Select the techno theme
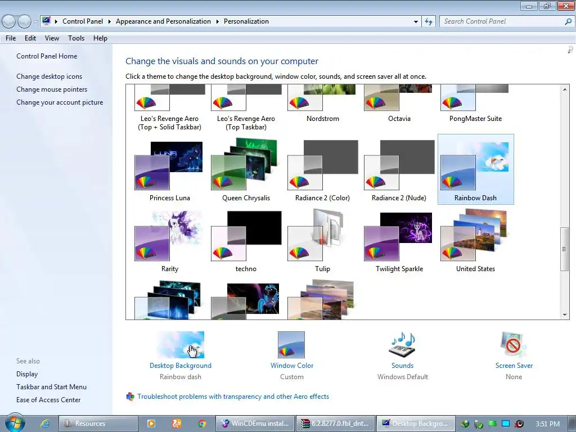Screen dimensions: 576x432 pyautogui.click(x=246, y=241)
